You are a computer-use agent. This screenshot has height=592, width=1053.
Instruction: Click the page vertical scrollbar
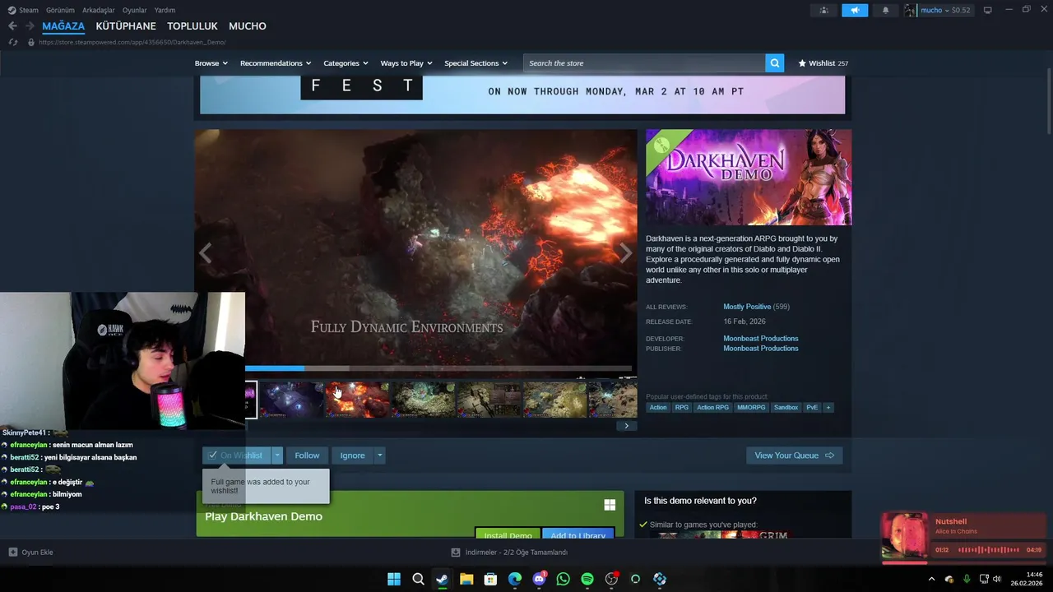tap(1048, 103)
